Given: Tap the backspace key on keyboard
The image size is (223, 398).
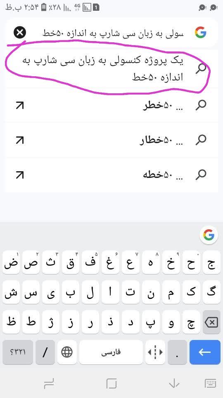Looking at the screenshot, I should [x=211, y=323].
